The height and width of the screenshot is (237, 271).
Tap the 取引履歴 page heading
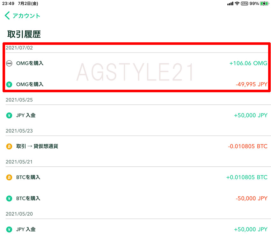24,34
